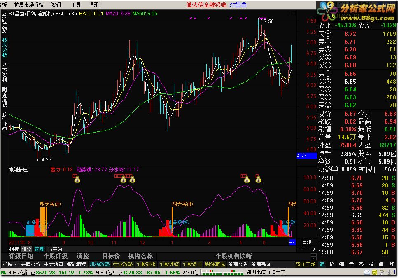Select the 细 tab in quote panel
The image size is (399, 278).
click(x=341, y=264)
